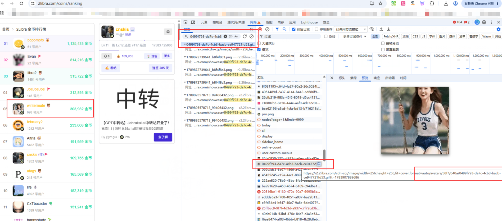
Task: Open the pink translate extension icon
Action: pos(403,3)
